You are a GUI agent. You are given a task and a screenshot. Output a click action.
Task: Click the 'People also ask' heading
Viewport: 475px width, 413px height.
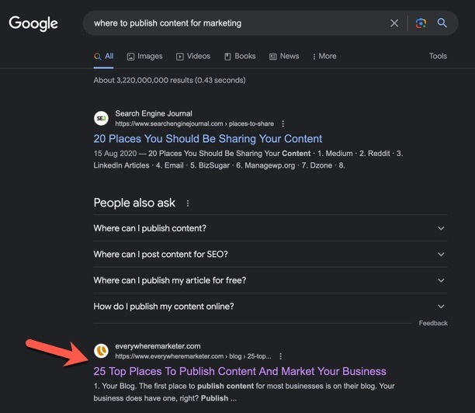click(134, 203)
